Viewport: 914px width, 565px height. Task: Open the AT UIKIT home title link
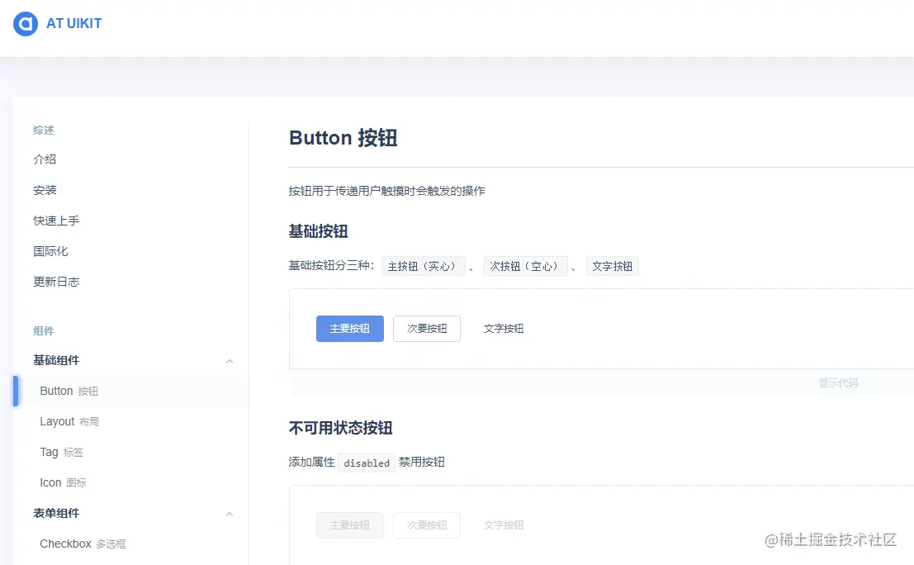coord(74,24)
